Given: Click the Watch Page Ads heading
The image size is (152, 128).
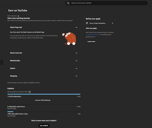Looking at the screenshot, I should click(x=16, y=27).
